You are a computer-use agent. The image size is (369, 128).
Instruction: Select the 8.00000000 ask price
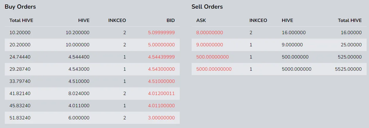209,33
